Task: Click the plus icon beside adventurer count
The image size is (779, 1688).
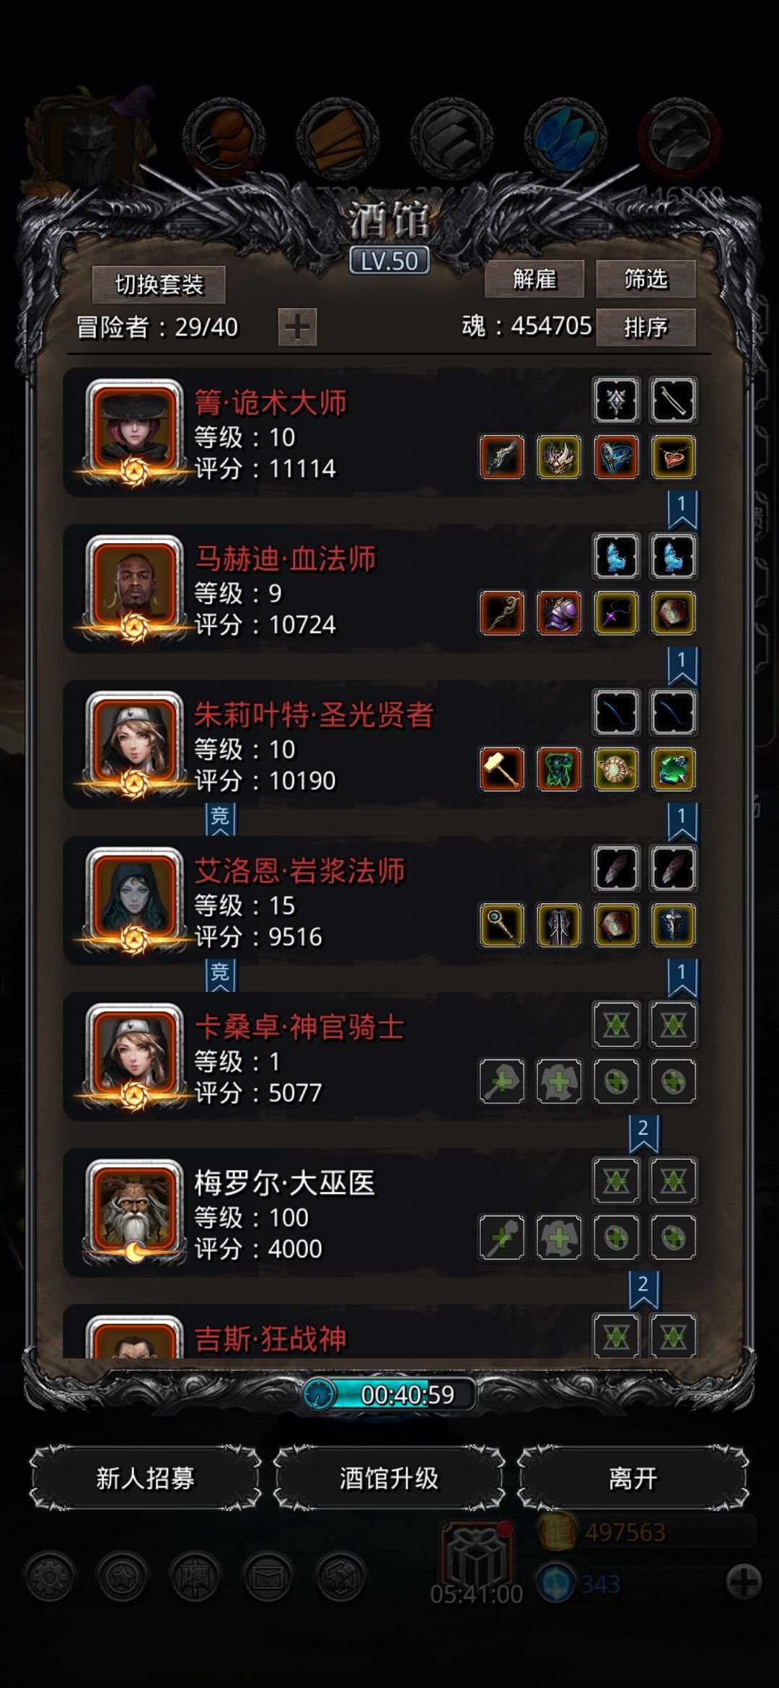Action: click(297, 327)
